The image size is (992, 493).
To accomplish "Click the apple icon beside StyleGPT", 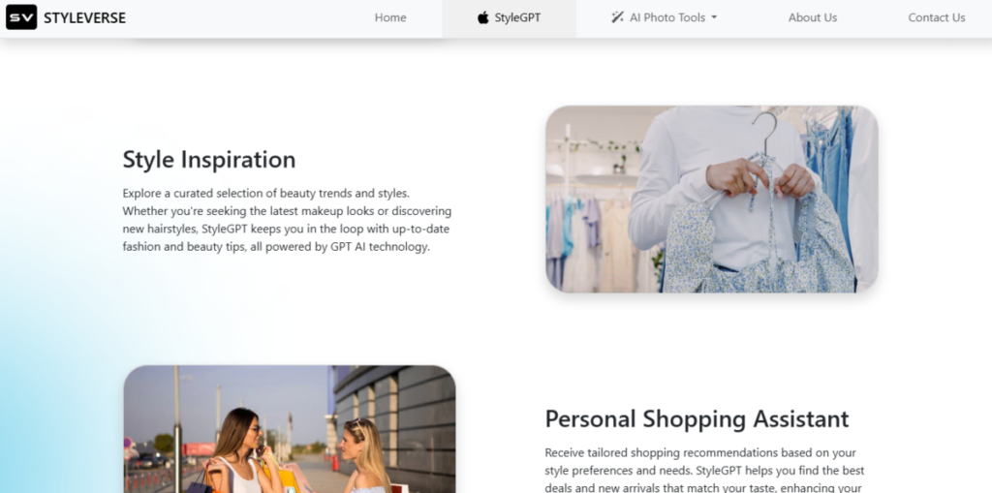I will click(483, 17).
